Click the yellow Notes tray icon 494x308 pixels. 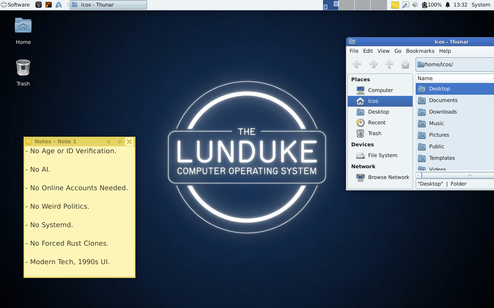point(395,5)
